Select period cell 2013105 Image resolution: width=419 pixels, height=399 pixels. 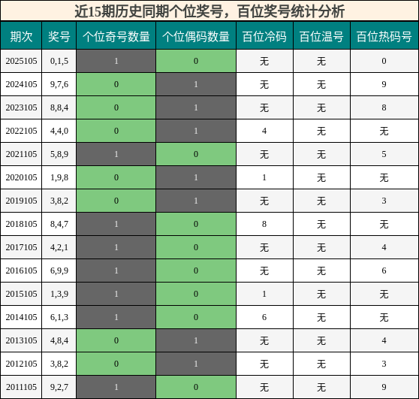click(21, 340)
